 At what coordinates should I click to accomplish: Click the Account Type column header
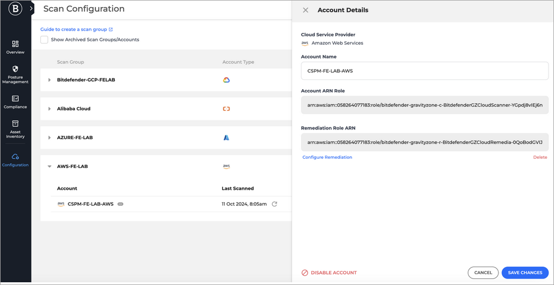click(x=238, y=62)
